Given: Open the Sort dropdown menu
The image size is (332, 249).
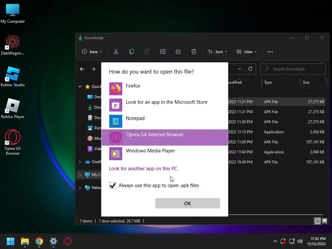Looking at the screenshot, I should pyautogui.click(x=217, y=52).
